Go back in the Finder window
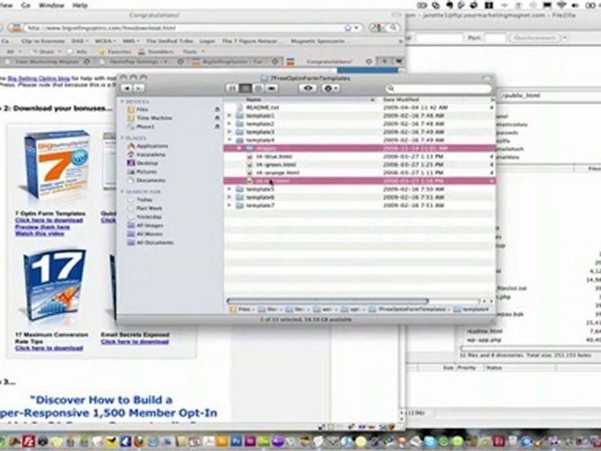601x451 pixels. pyautogui.click(x=126, y=88)
